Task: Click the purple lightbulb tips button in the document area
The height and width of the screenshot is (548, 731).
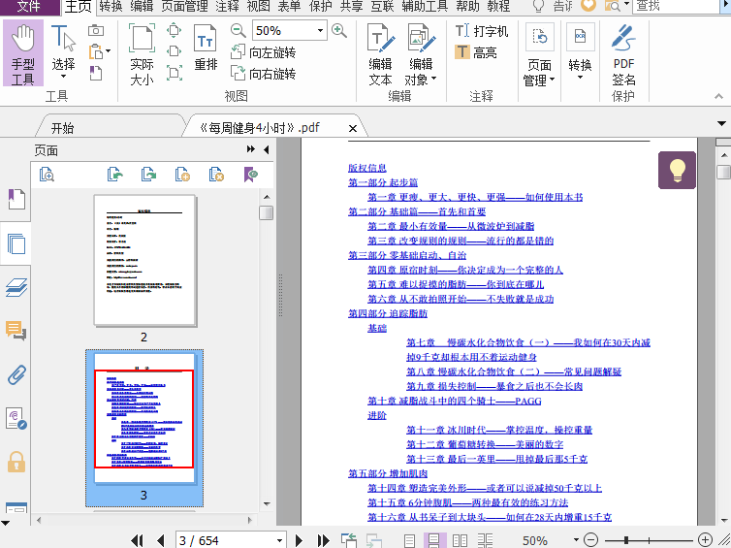Action: [x=677, y=170]
